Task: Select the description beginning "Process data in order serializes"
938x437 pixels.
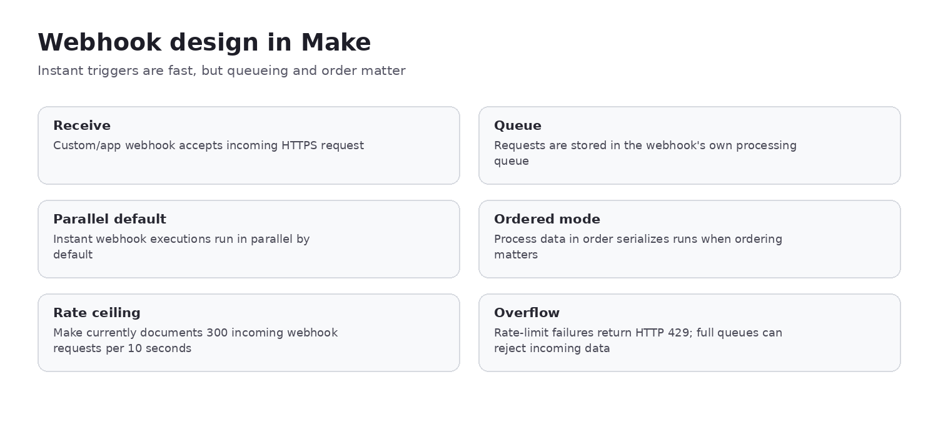Action: click(638, 247)
